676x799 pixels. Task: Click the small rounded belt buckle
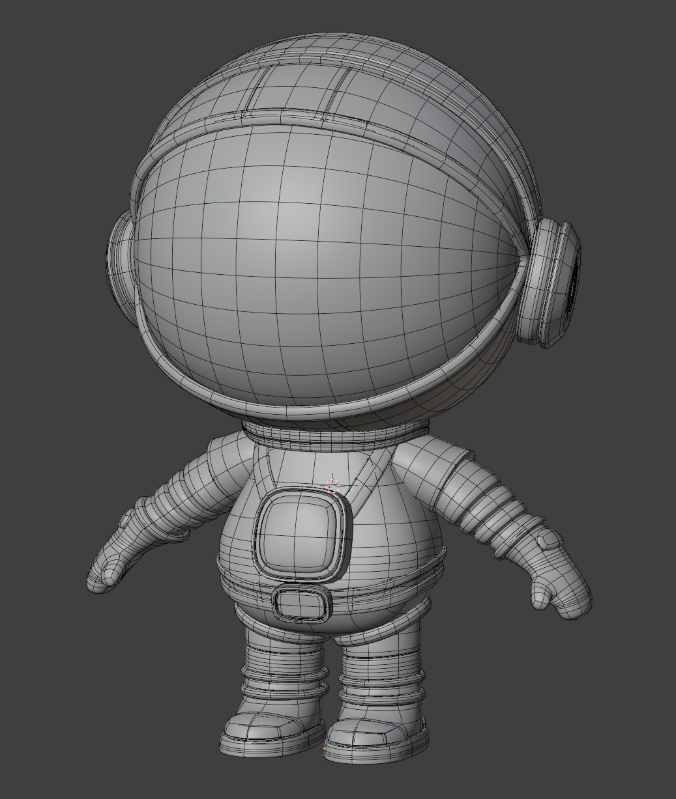tap(301, 603)
